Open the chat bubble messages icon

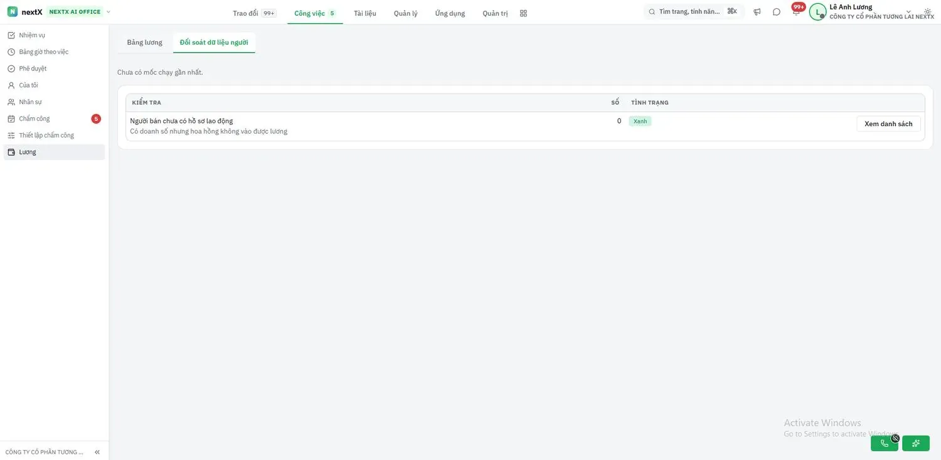pos(777,12)
